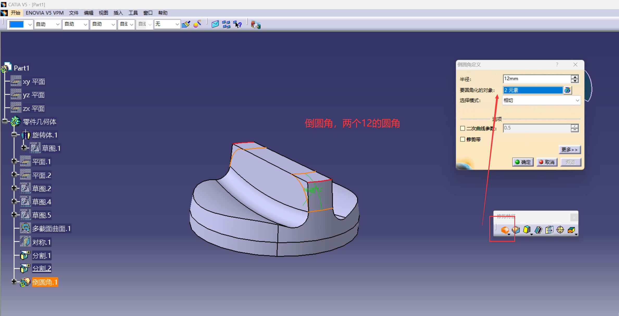The height and width of the screenshot is (316, 619).
Task: Click the 确定 button in fillet dialog
Action: [x=523, y=162]
